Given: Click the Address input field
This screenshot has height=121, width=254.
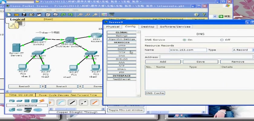Looking at the screenshot, I should click(206, 57).
